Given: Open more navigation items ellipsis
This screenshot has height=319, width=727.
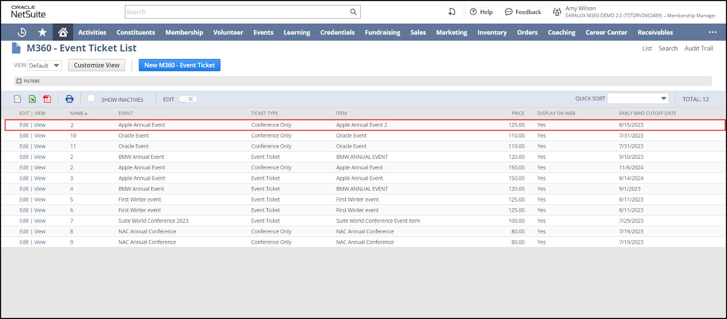Looking at the screenshot, I should [x=712, y=32].
